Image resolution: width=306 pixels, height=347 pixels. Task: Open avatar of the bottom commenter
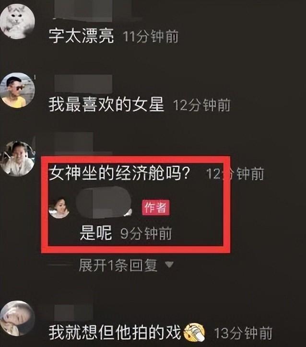17,318
